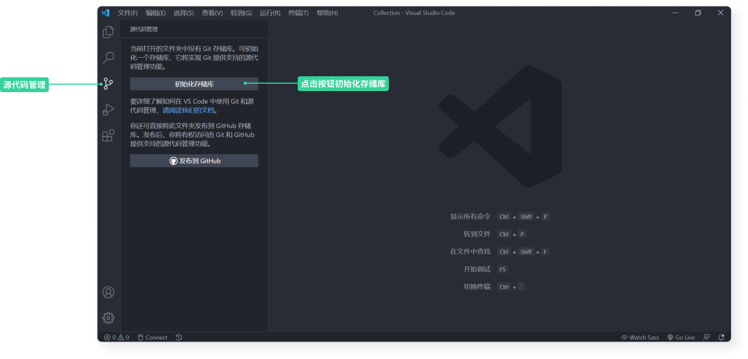The image size is (748, 359).
Task: Open the 编辑(E) menu
Action: (x=156, y=13)
